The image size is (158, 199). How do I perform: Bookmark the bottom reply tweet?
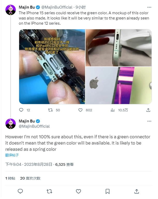(x=108, y=191)
